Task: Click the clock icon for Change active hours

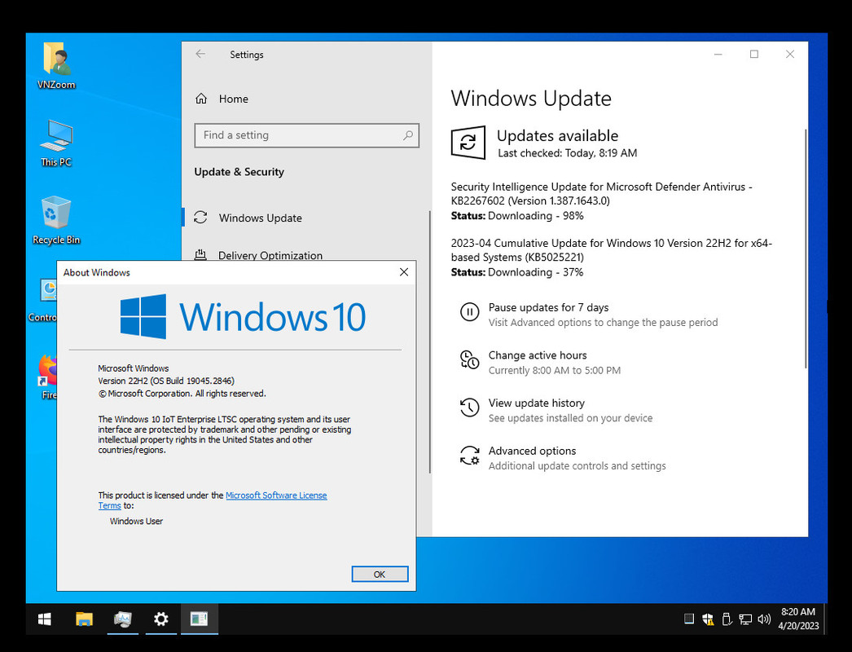Action: tap(469, 360)
